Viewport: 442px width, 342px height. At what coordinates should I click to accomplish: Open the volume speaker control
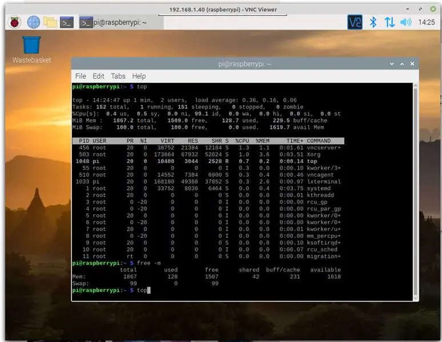click(x=405, y=22)
